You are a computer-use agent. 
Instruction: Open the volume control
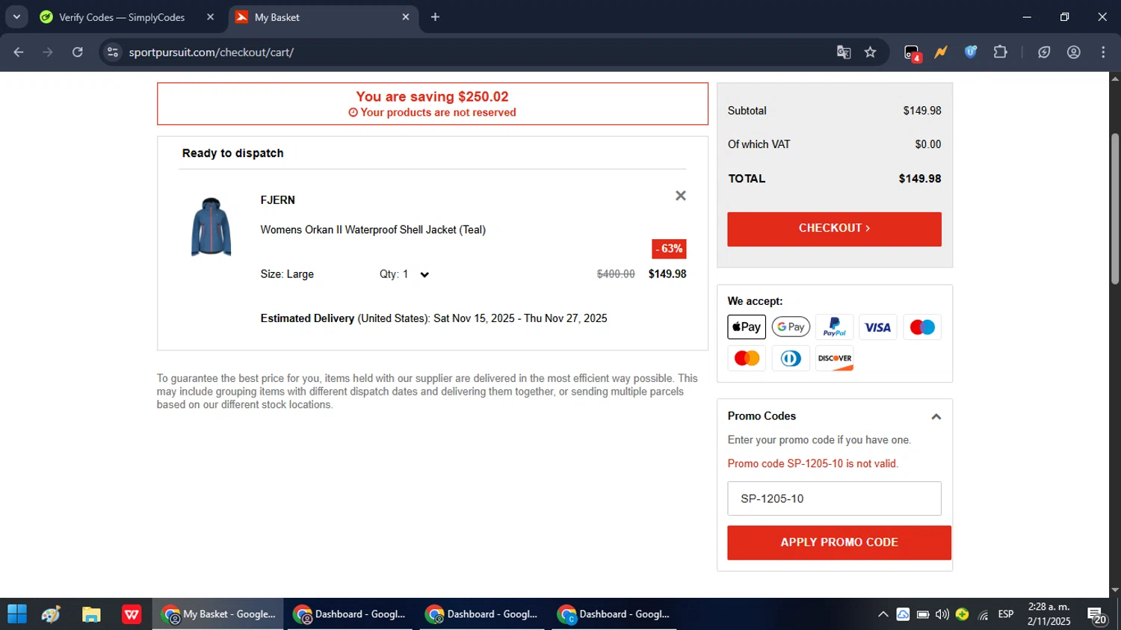[x=942, y=614]
